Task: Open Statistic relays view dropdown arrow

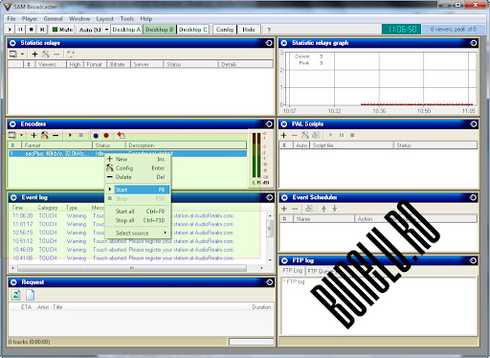Action: [22, 55]
